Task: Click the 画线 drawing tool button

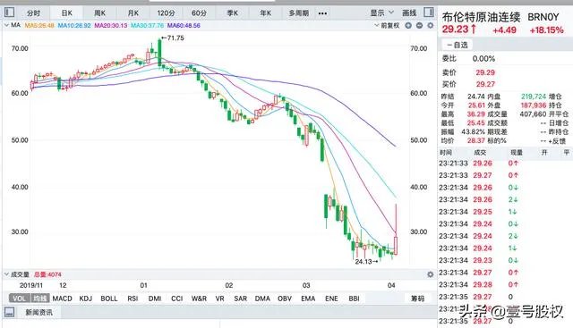Action: (x=409, y=13)
